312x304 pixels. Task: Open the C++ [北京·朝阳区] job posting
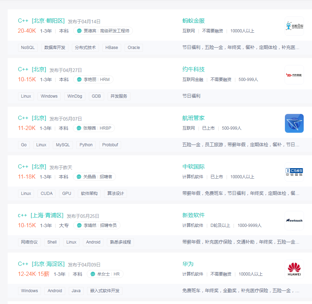[x=41, y=21]
